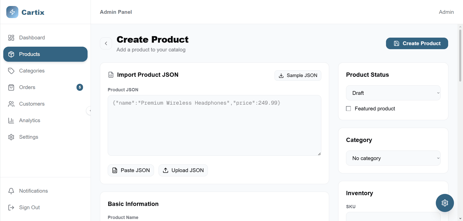Click the Settings gear icon in sidebar
Image resolution: width=463 pixels, height=221 pixels.
click(x=11, y=137)
